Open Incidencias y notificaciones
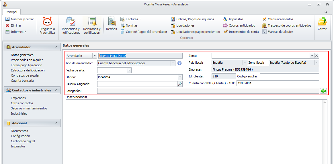Viewport: 334px width, 164px height. coord(71,22)
